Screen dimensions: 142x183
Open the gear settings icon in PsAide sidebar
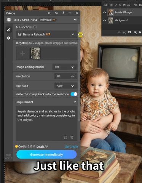(9, 38)
